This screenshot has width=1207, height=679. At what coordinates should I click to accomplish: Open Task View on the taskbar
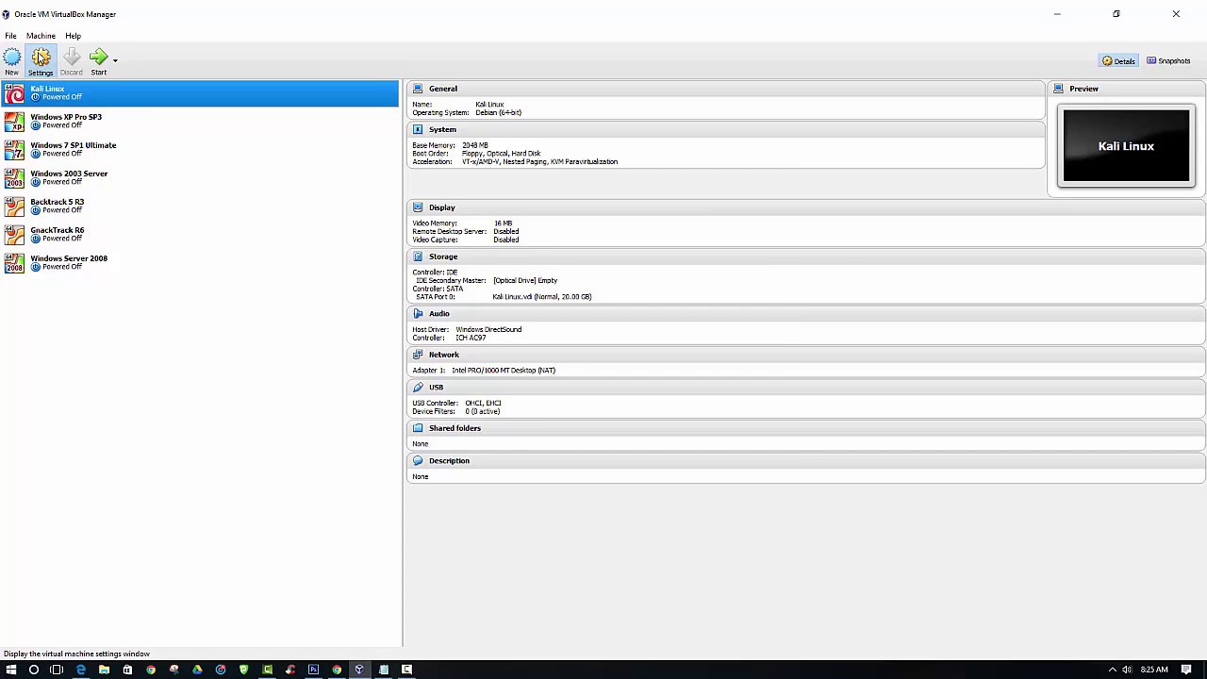57,670
